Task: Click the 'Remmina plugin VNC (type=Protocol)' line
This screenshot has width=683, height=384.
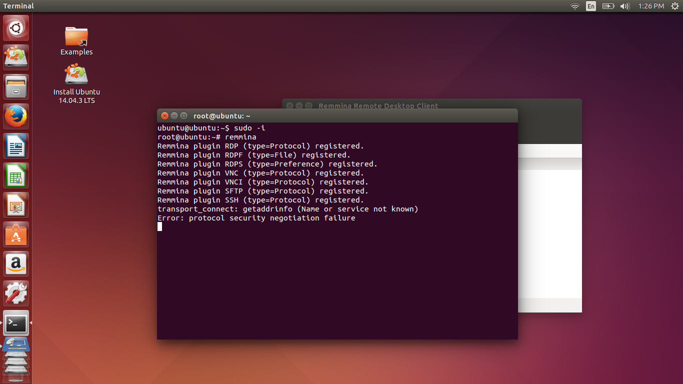Action: point(261,173)
